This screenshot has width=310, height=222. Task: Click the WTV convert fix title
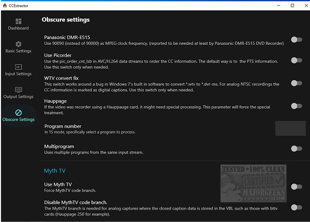pyautogui.click(x=62, y=78)
